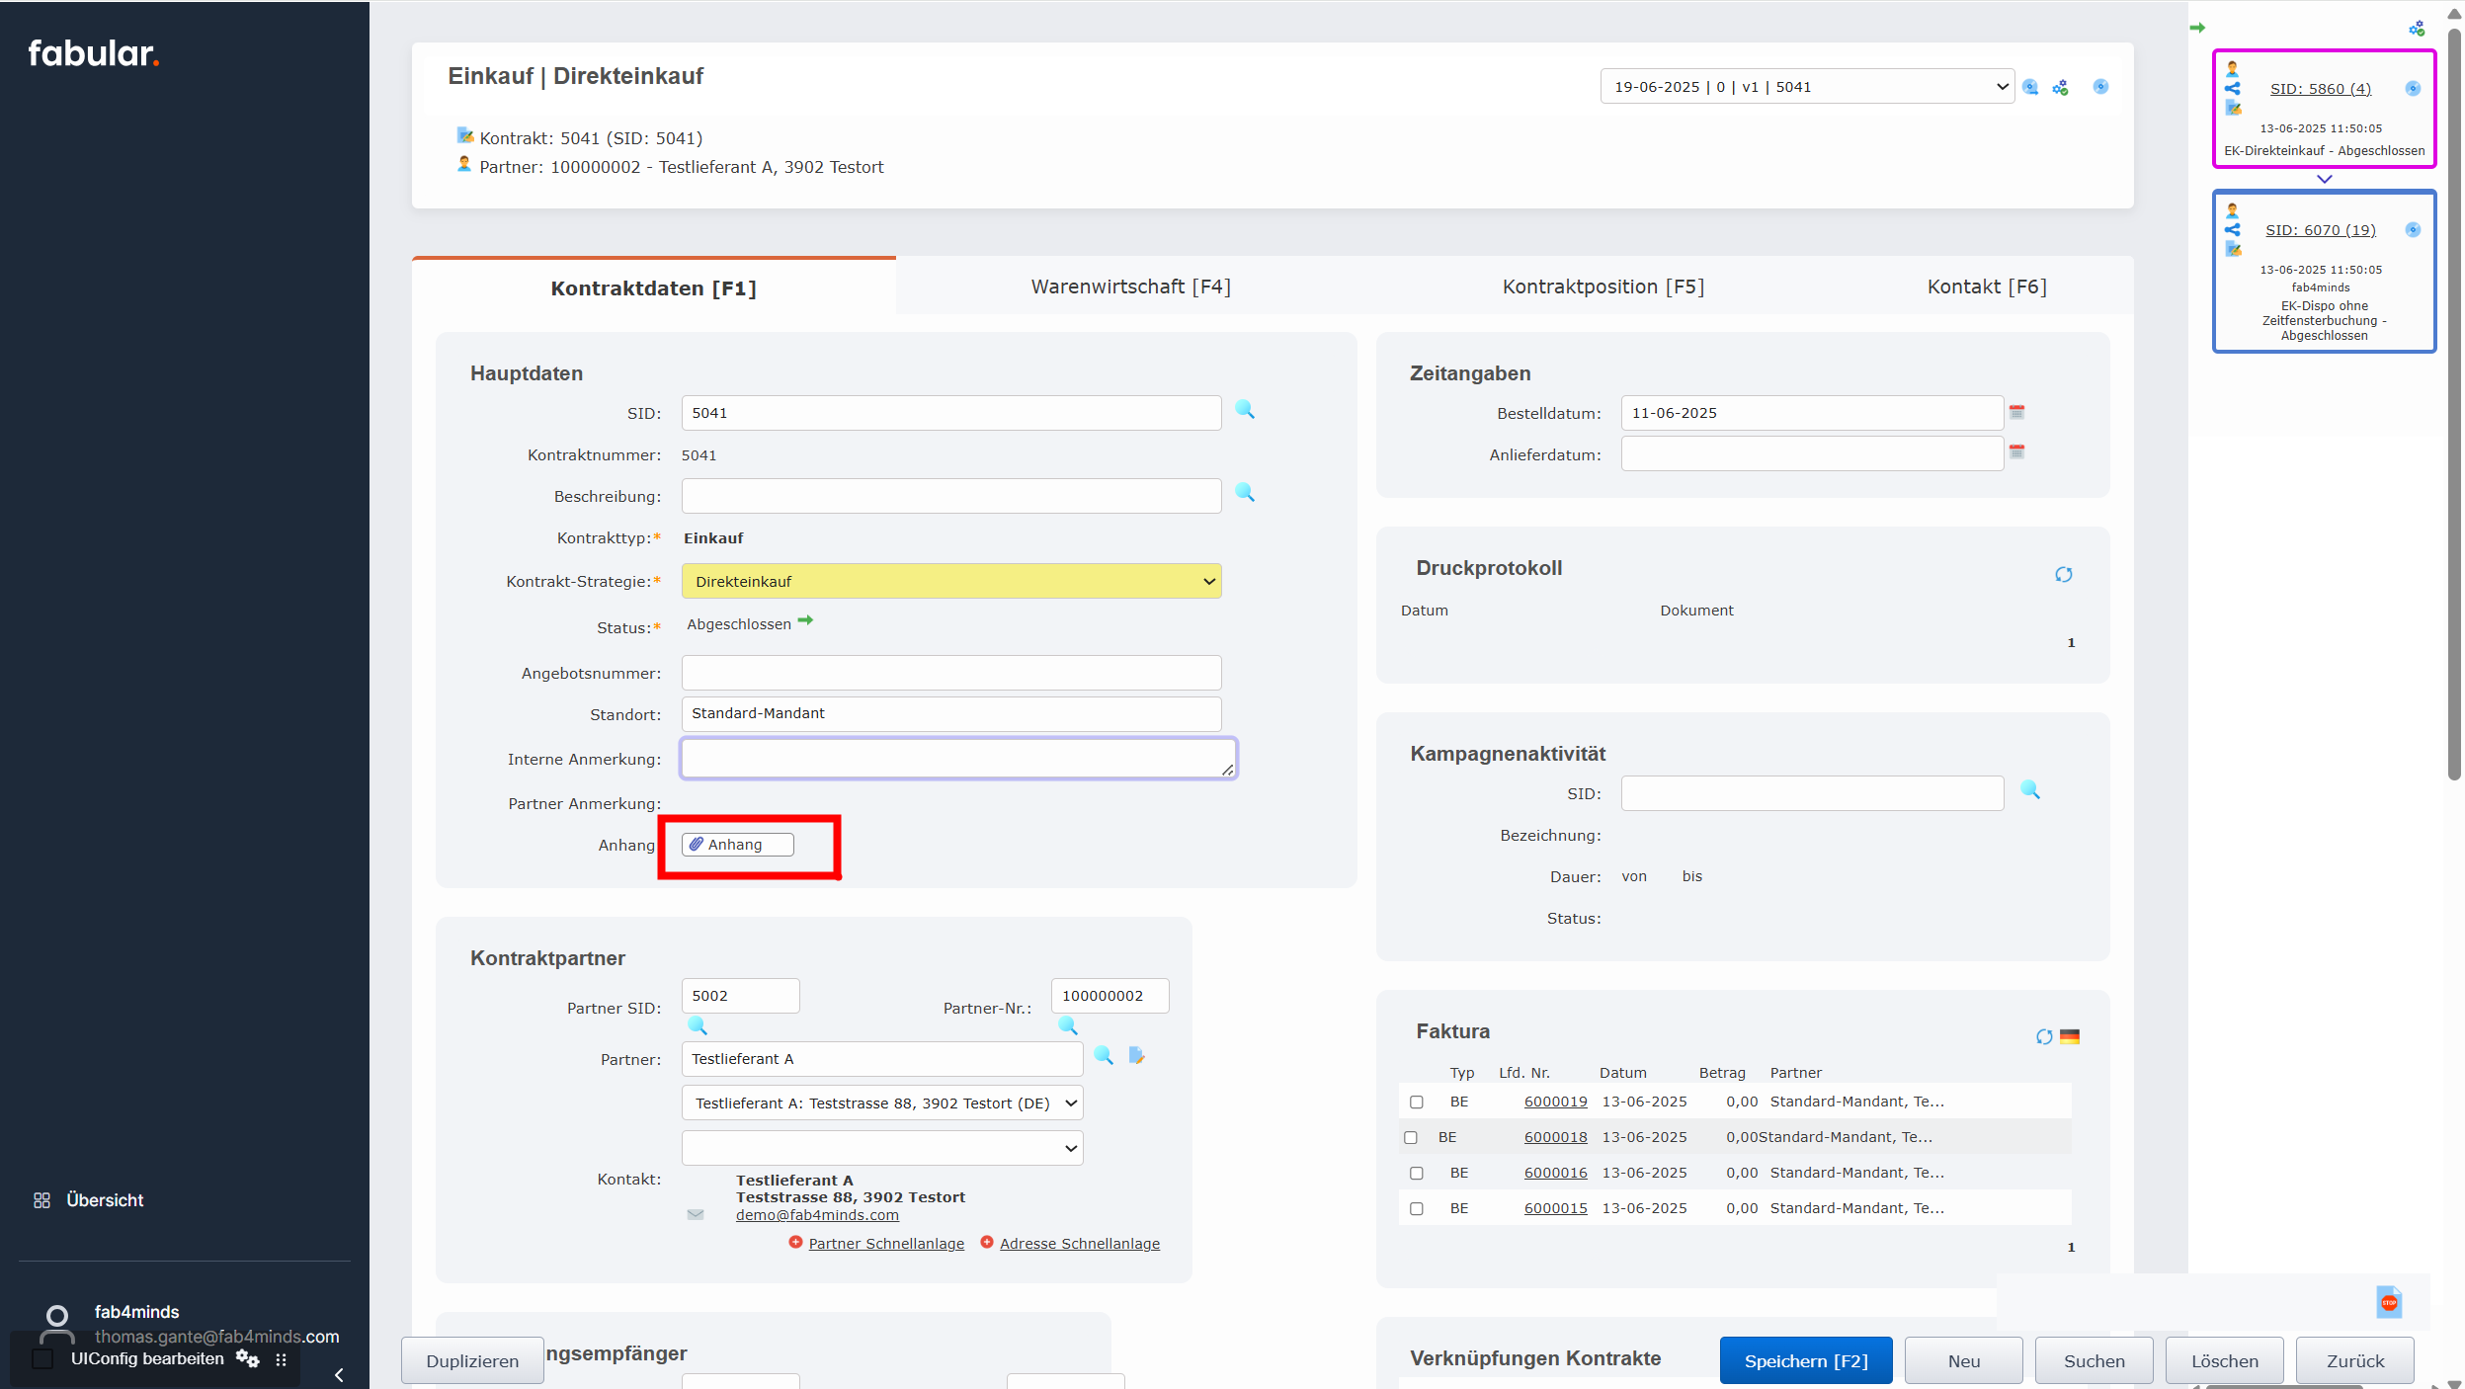Click the status change arrow beside Abgeschlossen
The image size is (2465, 1389).
[805, 621]
